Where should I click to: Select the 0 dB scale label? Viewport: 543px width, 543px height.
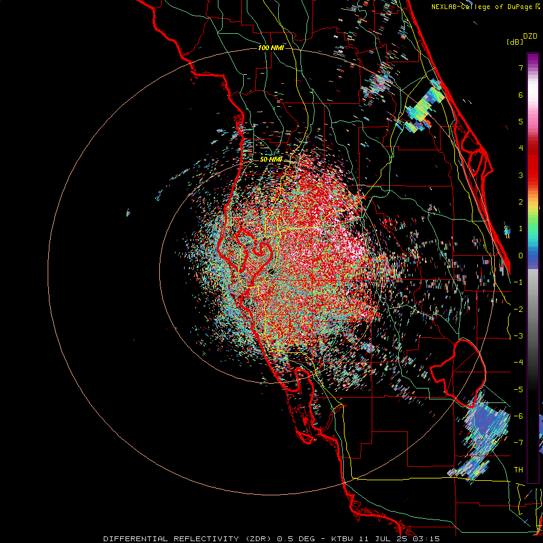point(521,256)
